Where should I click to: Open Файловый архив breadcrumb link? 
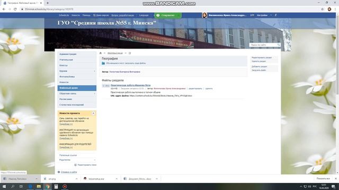(x=115, y=53)
